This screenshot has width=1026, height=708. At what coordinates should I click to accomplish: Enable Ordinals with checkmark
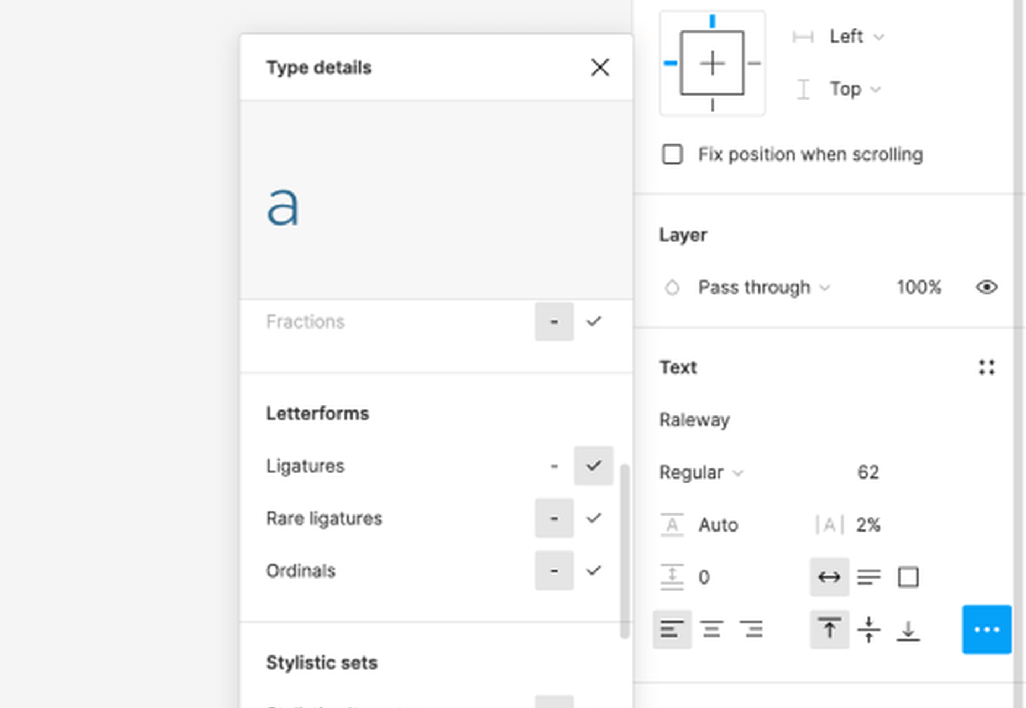pyautogui.click(x=594, y=571)
